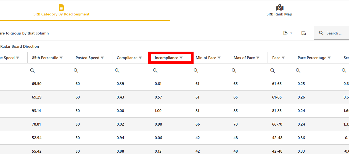The width and height of the screenshot is (349, 154).
Task: Open filter menu for Incompliance column
Action: pyautogui.click(x=181, y=58)
